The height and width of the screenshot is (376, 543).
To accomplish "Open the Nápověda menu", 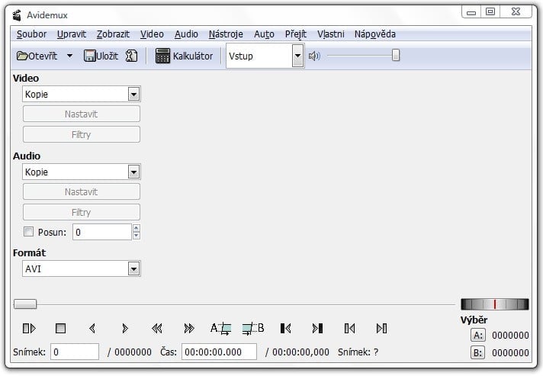I will [375, 34].
